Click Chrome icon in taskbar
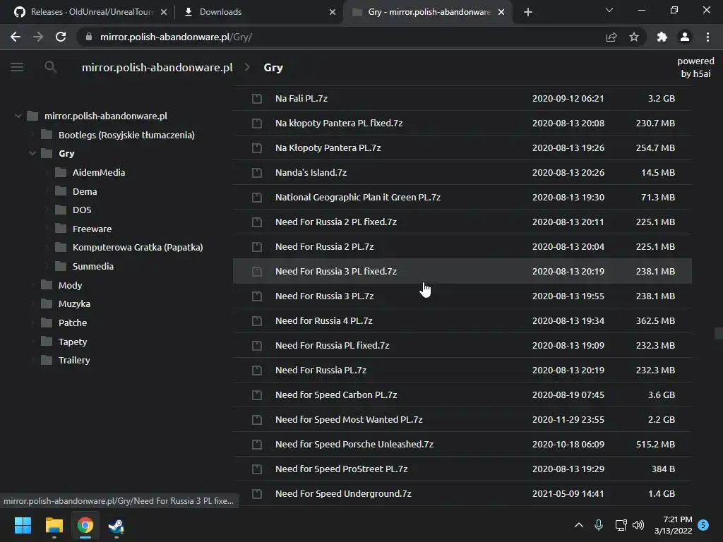The width and height of the screenshot is (723, 542). click(x=85, y=525)
